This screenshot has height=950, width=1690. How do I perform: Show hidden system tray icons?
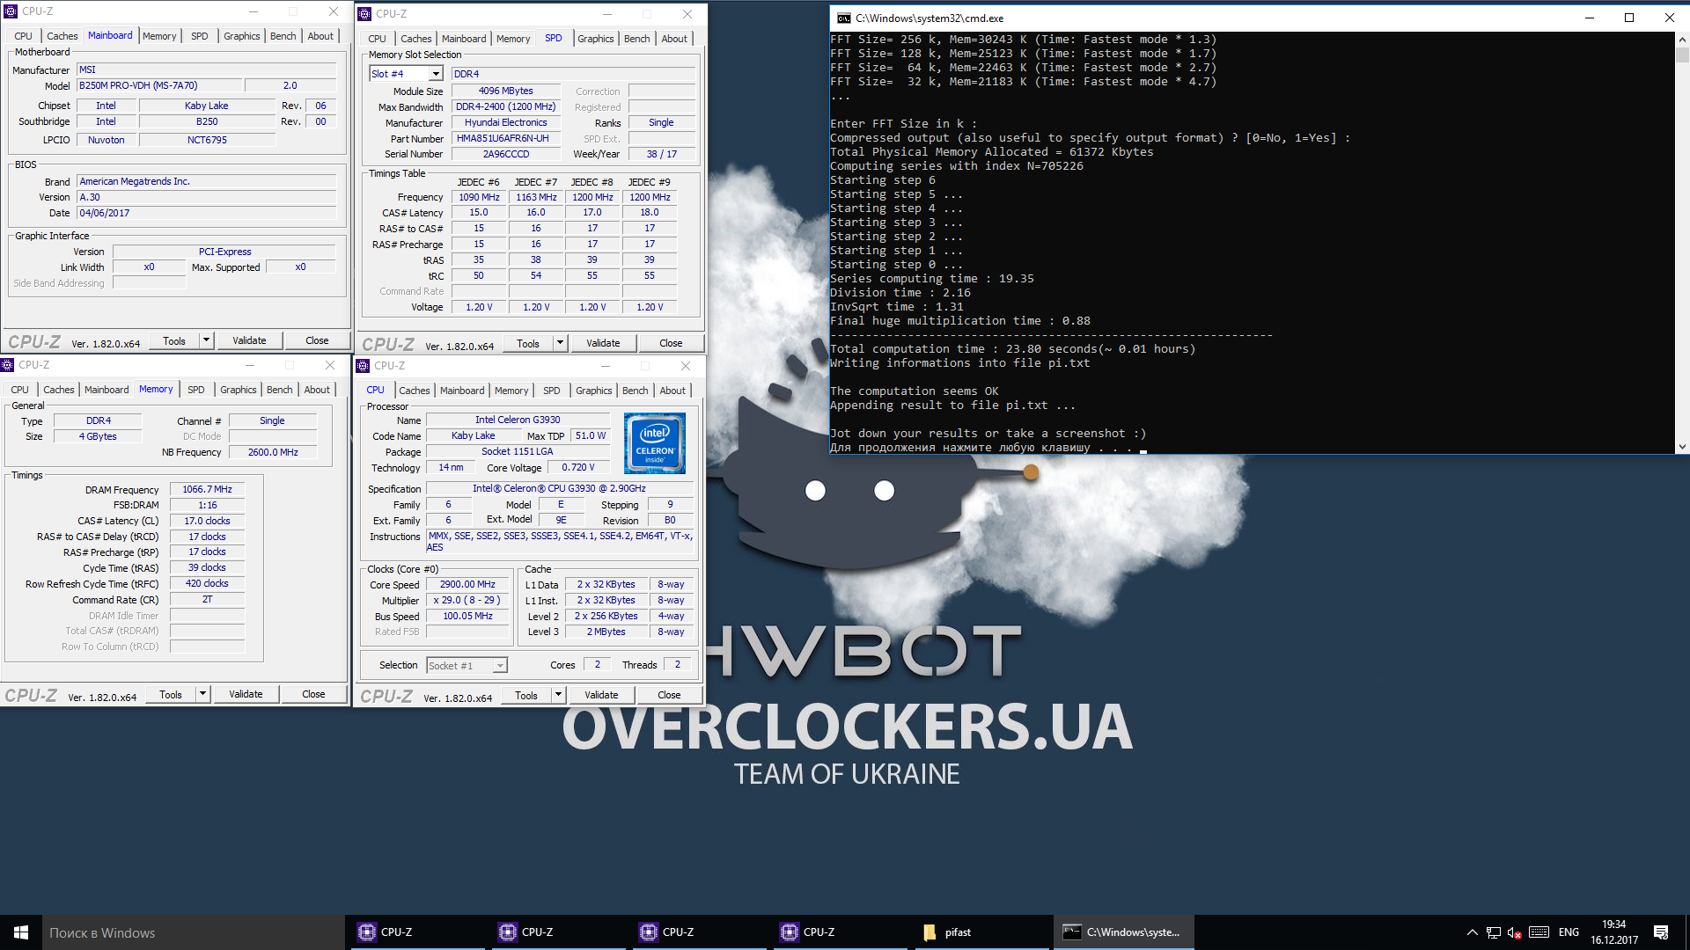coord(1472,932)
